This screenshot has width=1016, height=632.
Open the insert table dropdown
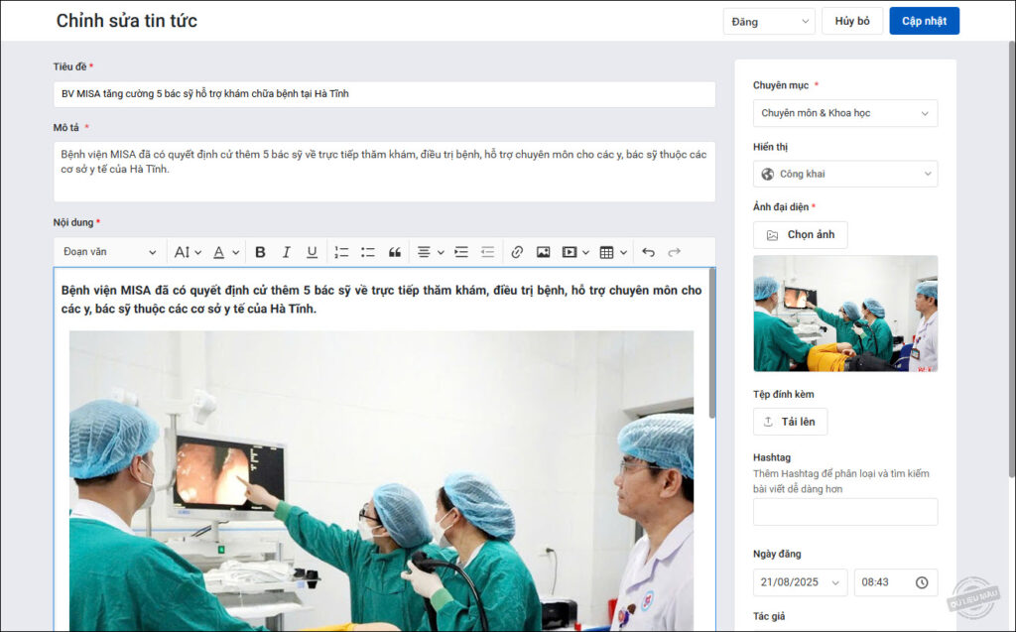613,252
